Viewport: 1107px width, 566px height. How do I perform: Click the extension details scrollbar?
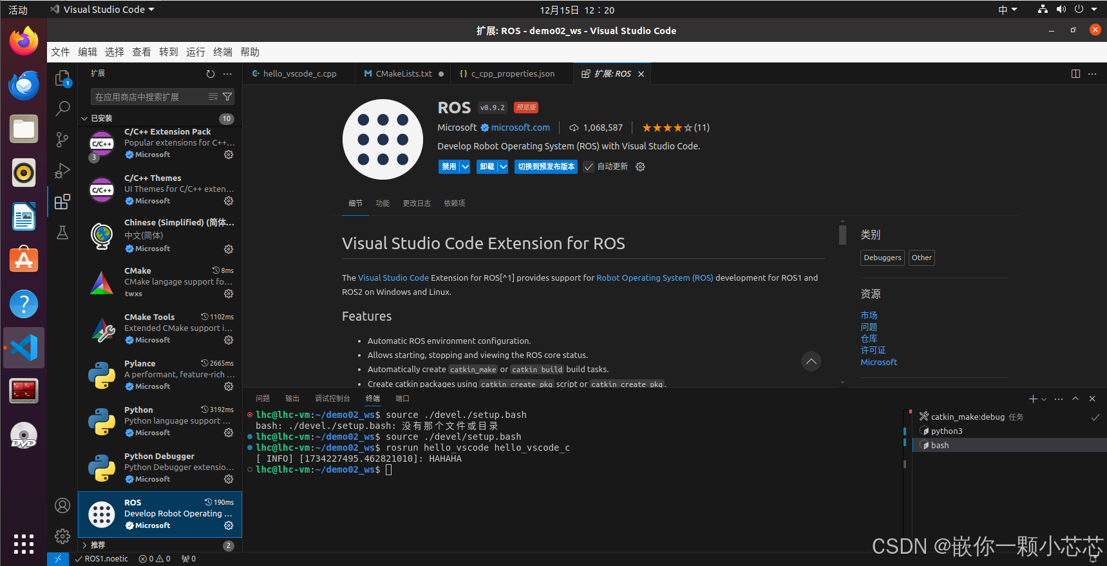point(842,234)
